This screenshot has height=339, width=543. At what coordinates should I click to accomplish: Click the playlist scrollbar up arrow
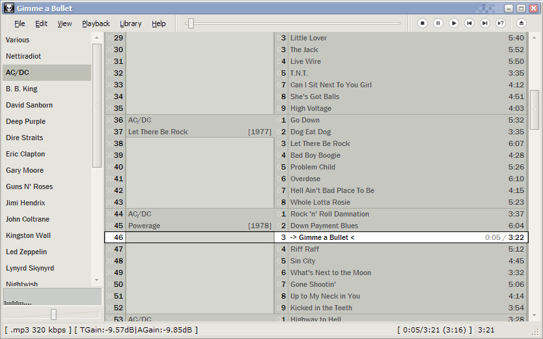pos(534,37)
